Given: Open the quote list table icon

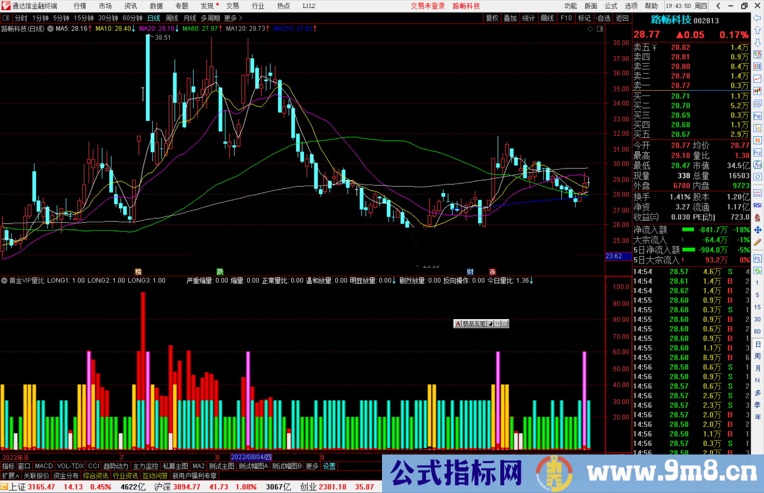Looking at the screenshot, I should (757, 67).
